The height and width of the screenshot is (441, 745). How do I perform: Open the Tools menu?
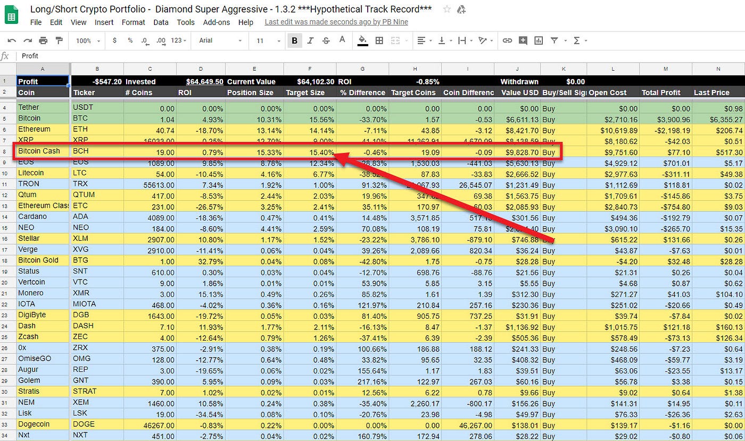click(x=186, y=22)
